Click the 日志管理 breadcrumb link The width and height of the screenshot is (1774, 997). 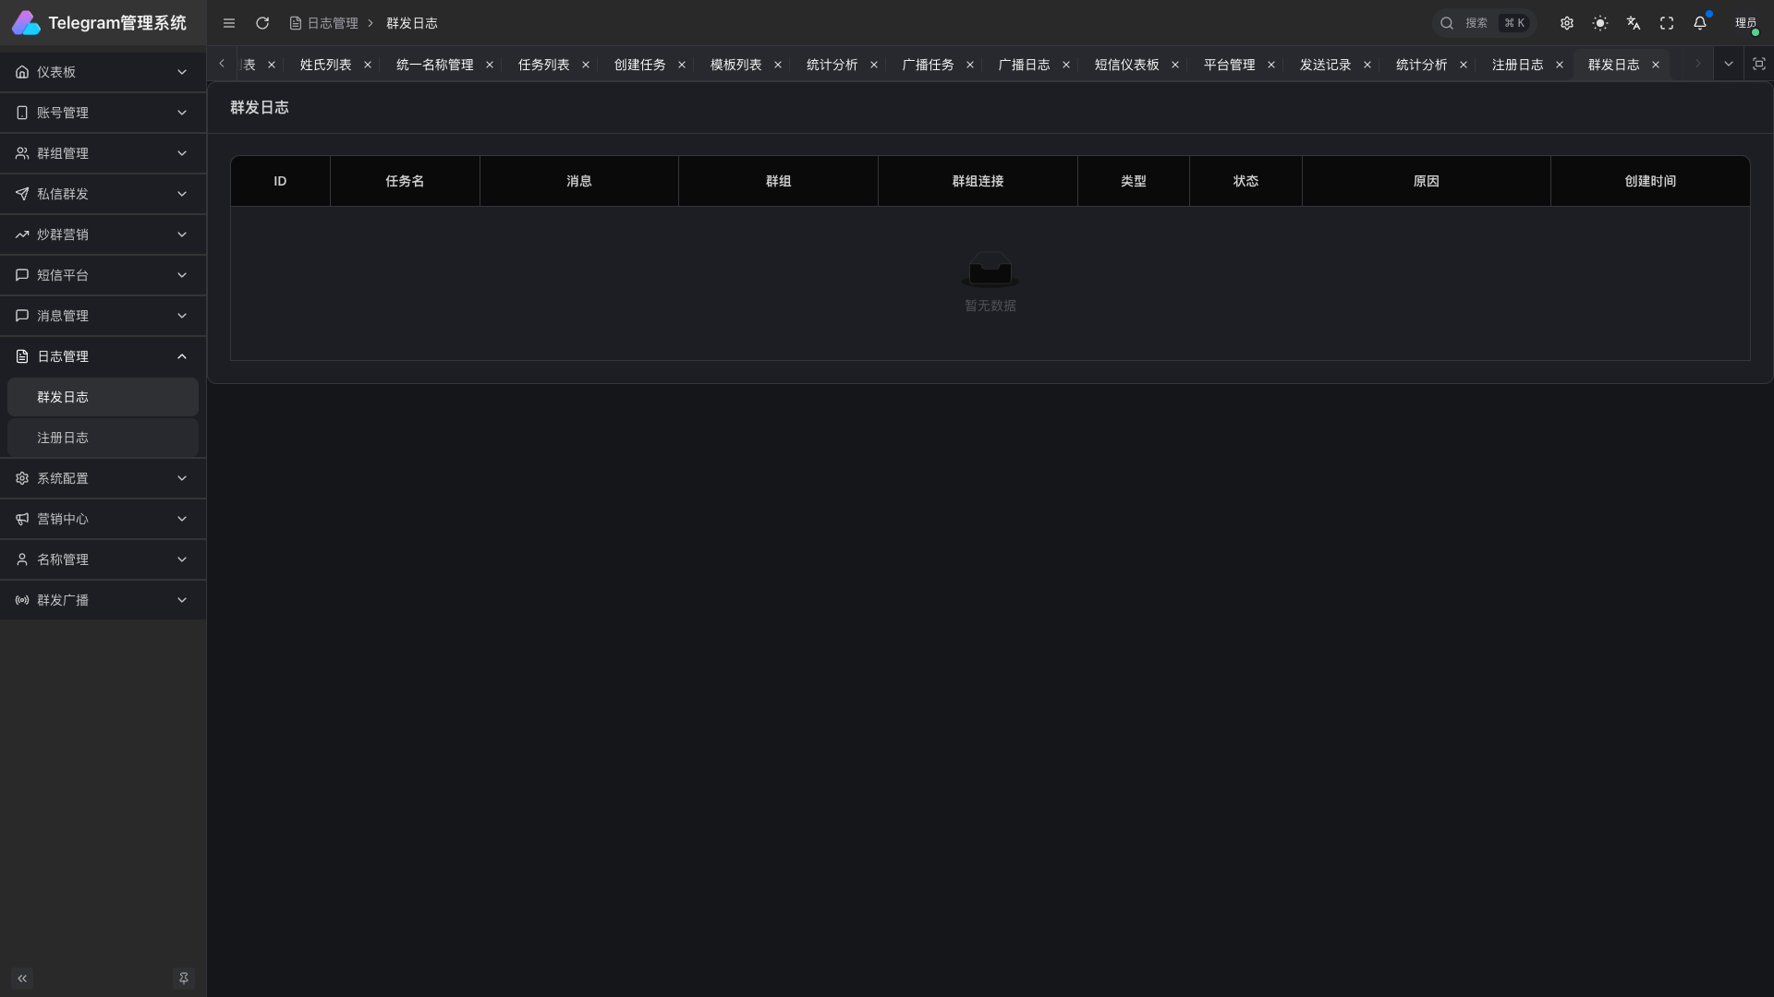coord(332,23)
